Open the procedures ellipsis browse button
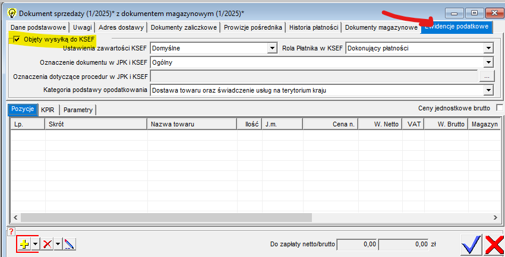The height and width of the screenshot is (257, 505). coord(486,76)
